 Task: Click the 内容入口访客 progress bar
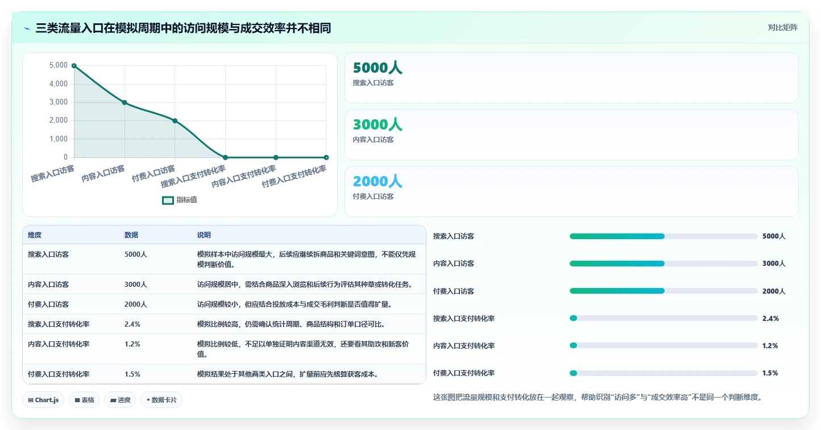tap(664, 264)
